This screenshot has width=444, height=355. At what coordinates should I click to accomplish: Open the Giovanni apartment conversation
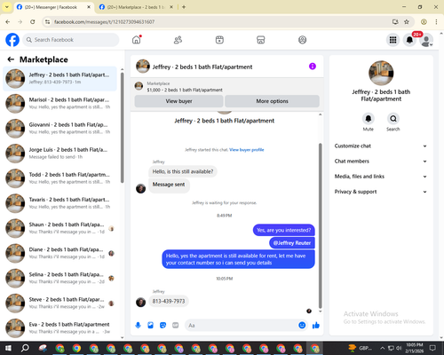[x=60, y=128]
